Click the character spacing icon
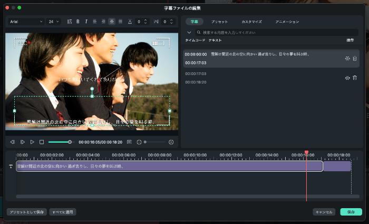The height and width of the screenshot is (224, 369). click(x=156, y=22)
